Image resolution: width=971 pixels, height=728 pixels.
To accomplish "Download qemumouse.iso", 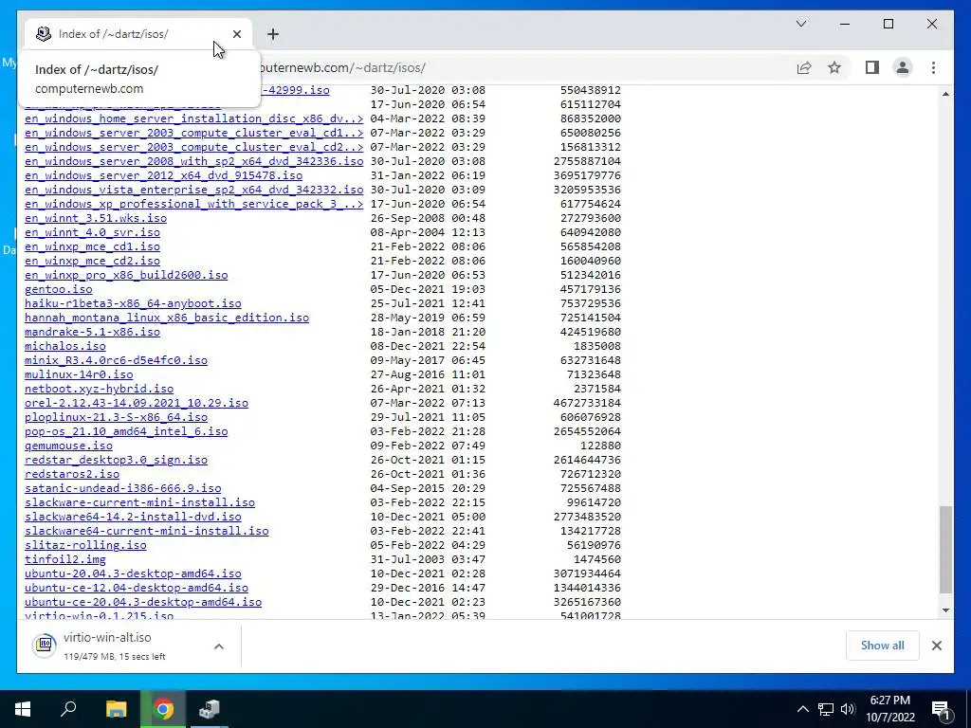I will 68,446.
